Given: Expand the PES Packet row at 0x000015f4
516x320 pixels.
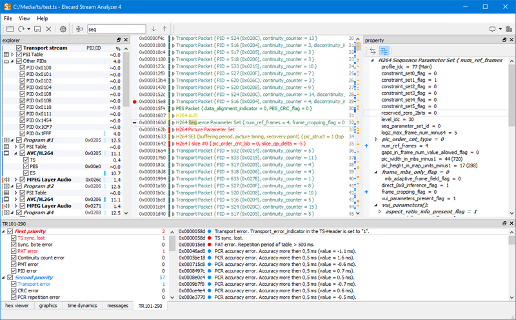Looking at the screenshot, I should pos(173,108).
